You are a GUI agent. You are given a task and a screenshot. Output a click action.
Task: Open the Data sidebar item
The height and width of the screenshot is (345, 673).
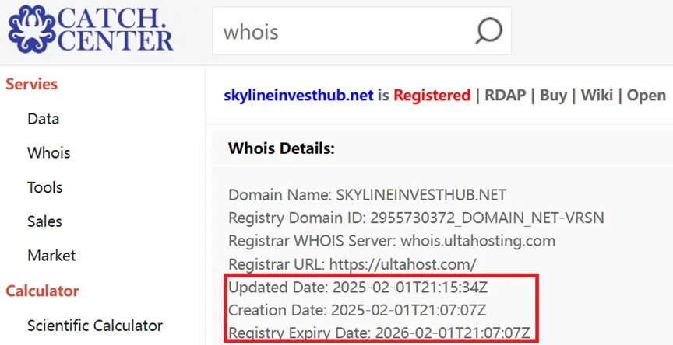click(43, 119)
